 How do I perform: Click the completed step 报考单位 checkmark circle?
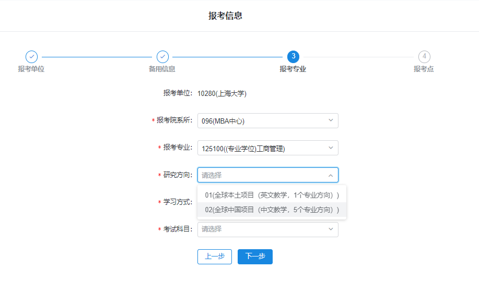coord(31,57)
